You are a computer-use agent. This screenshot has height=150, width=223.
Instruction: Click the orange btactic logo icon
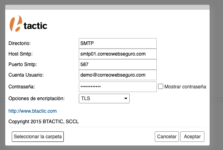coord(16,24)
